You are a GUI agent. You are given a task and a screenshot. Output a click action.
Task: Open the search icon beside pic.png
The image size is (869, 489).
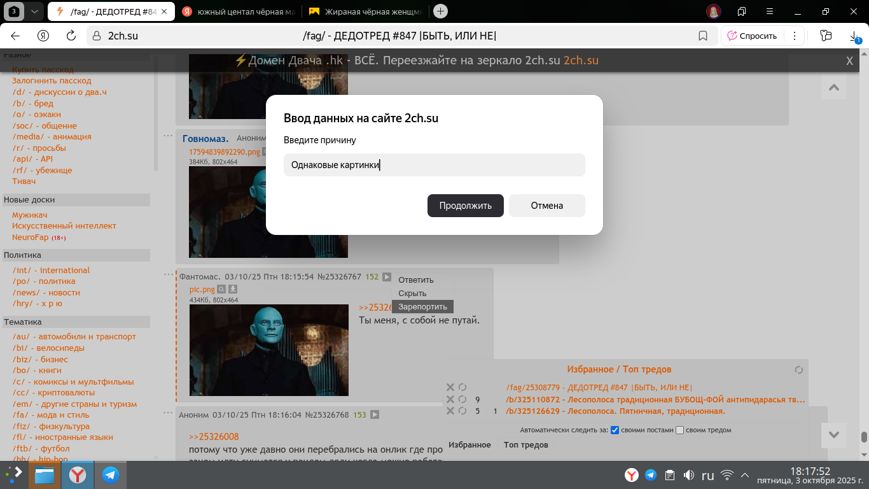[x=221, y=290]
